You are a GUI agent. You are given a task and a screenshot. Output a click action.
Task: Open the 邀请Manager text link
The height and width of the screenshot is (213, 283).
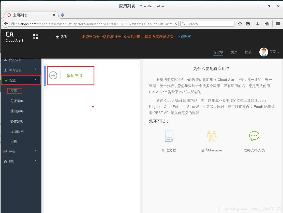pos(212,150)
